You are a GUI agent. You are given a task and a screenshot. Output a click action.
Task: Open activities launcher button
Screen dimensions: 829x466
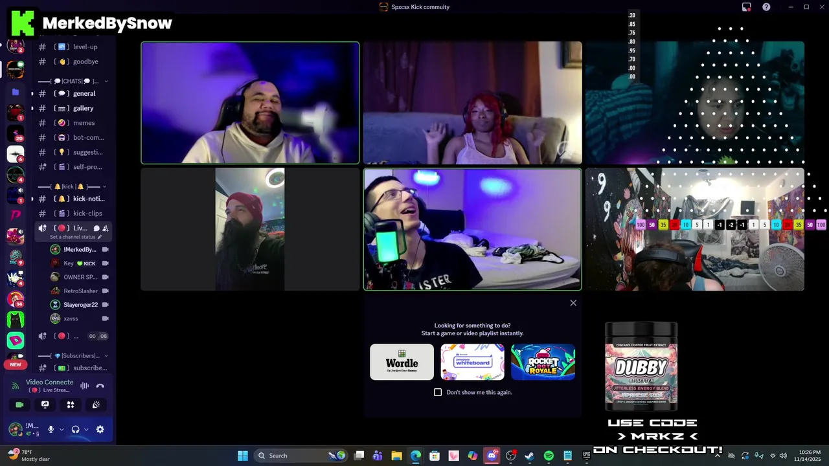pos(71,405)
